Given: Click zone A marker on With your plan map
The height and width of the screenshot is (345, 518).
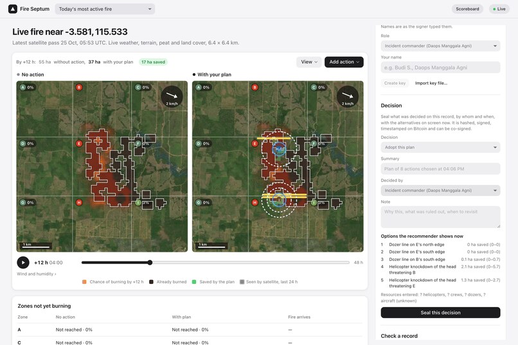Looking at the screenshot, I should click(199, 87).
